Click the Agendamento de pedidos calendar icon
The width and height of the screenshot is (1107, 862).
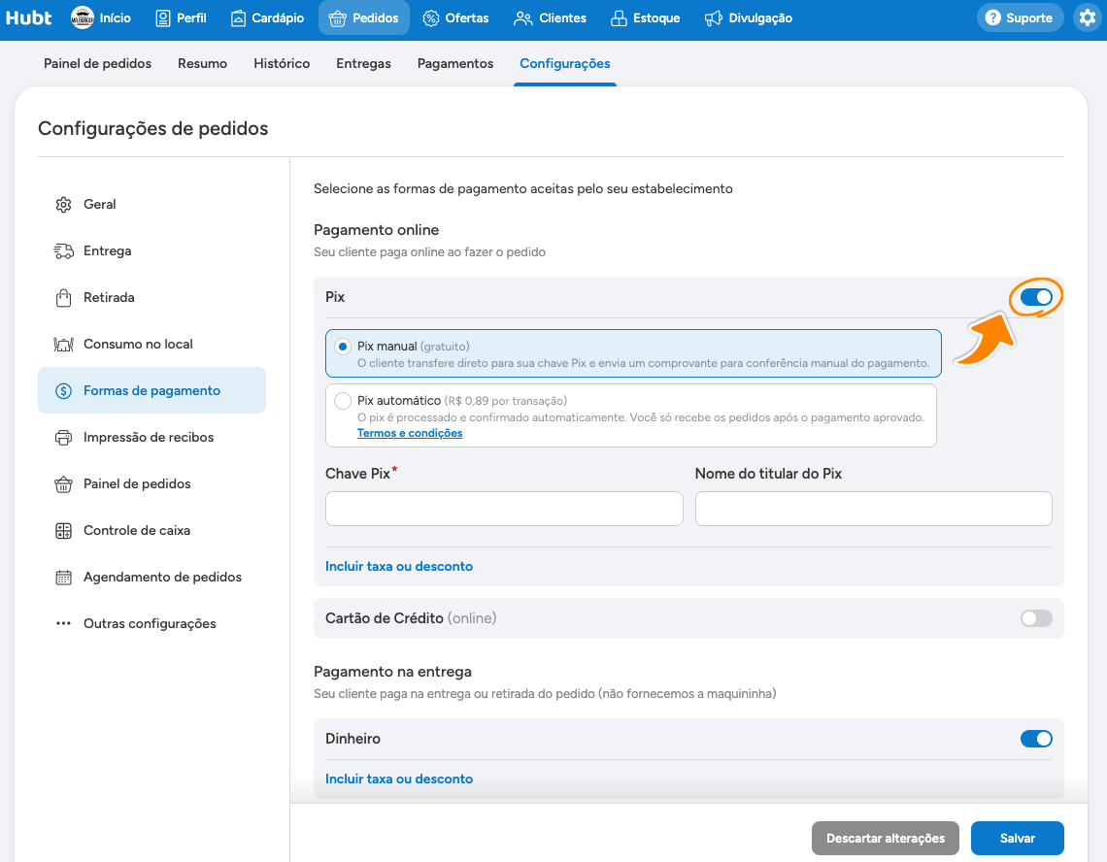[x=63, y=578]
